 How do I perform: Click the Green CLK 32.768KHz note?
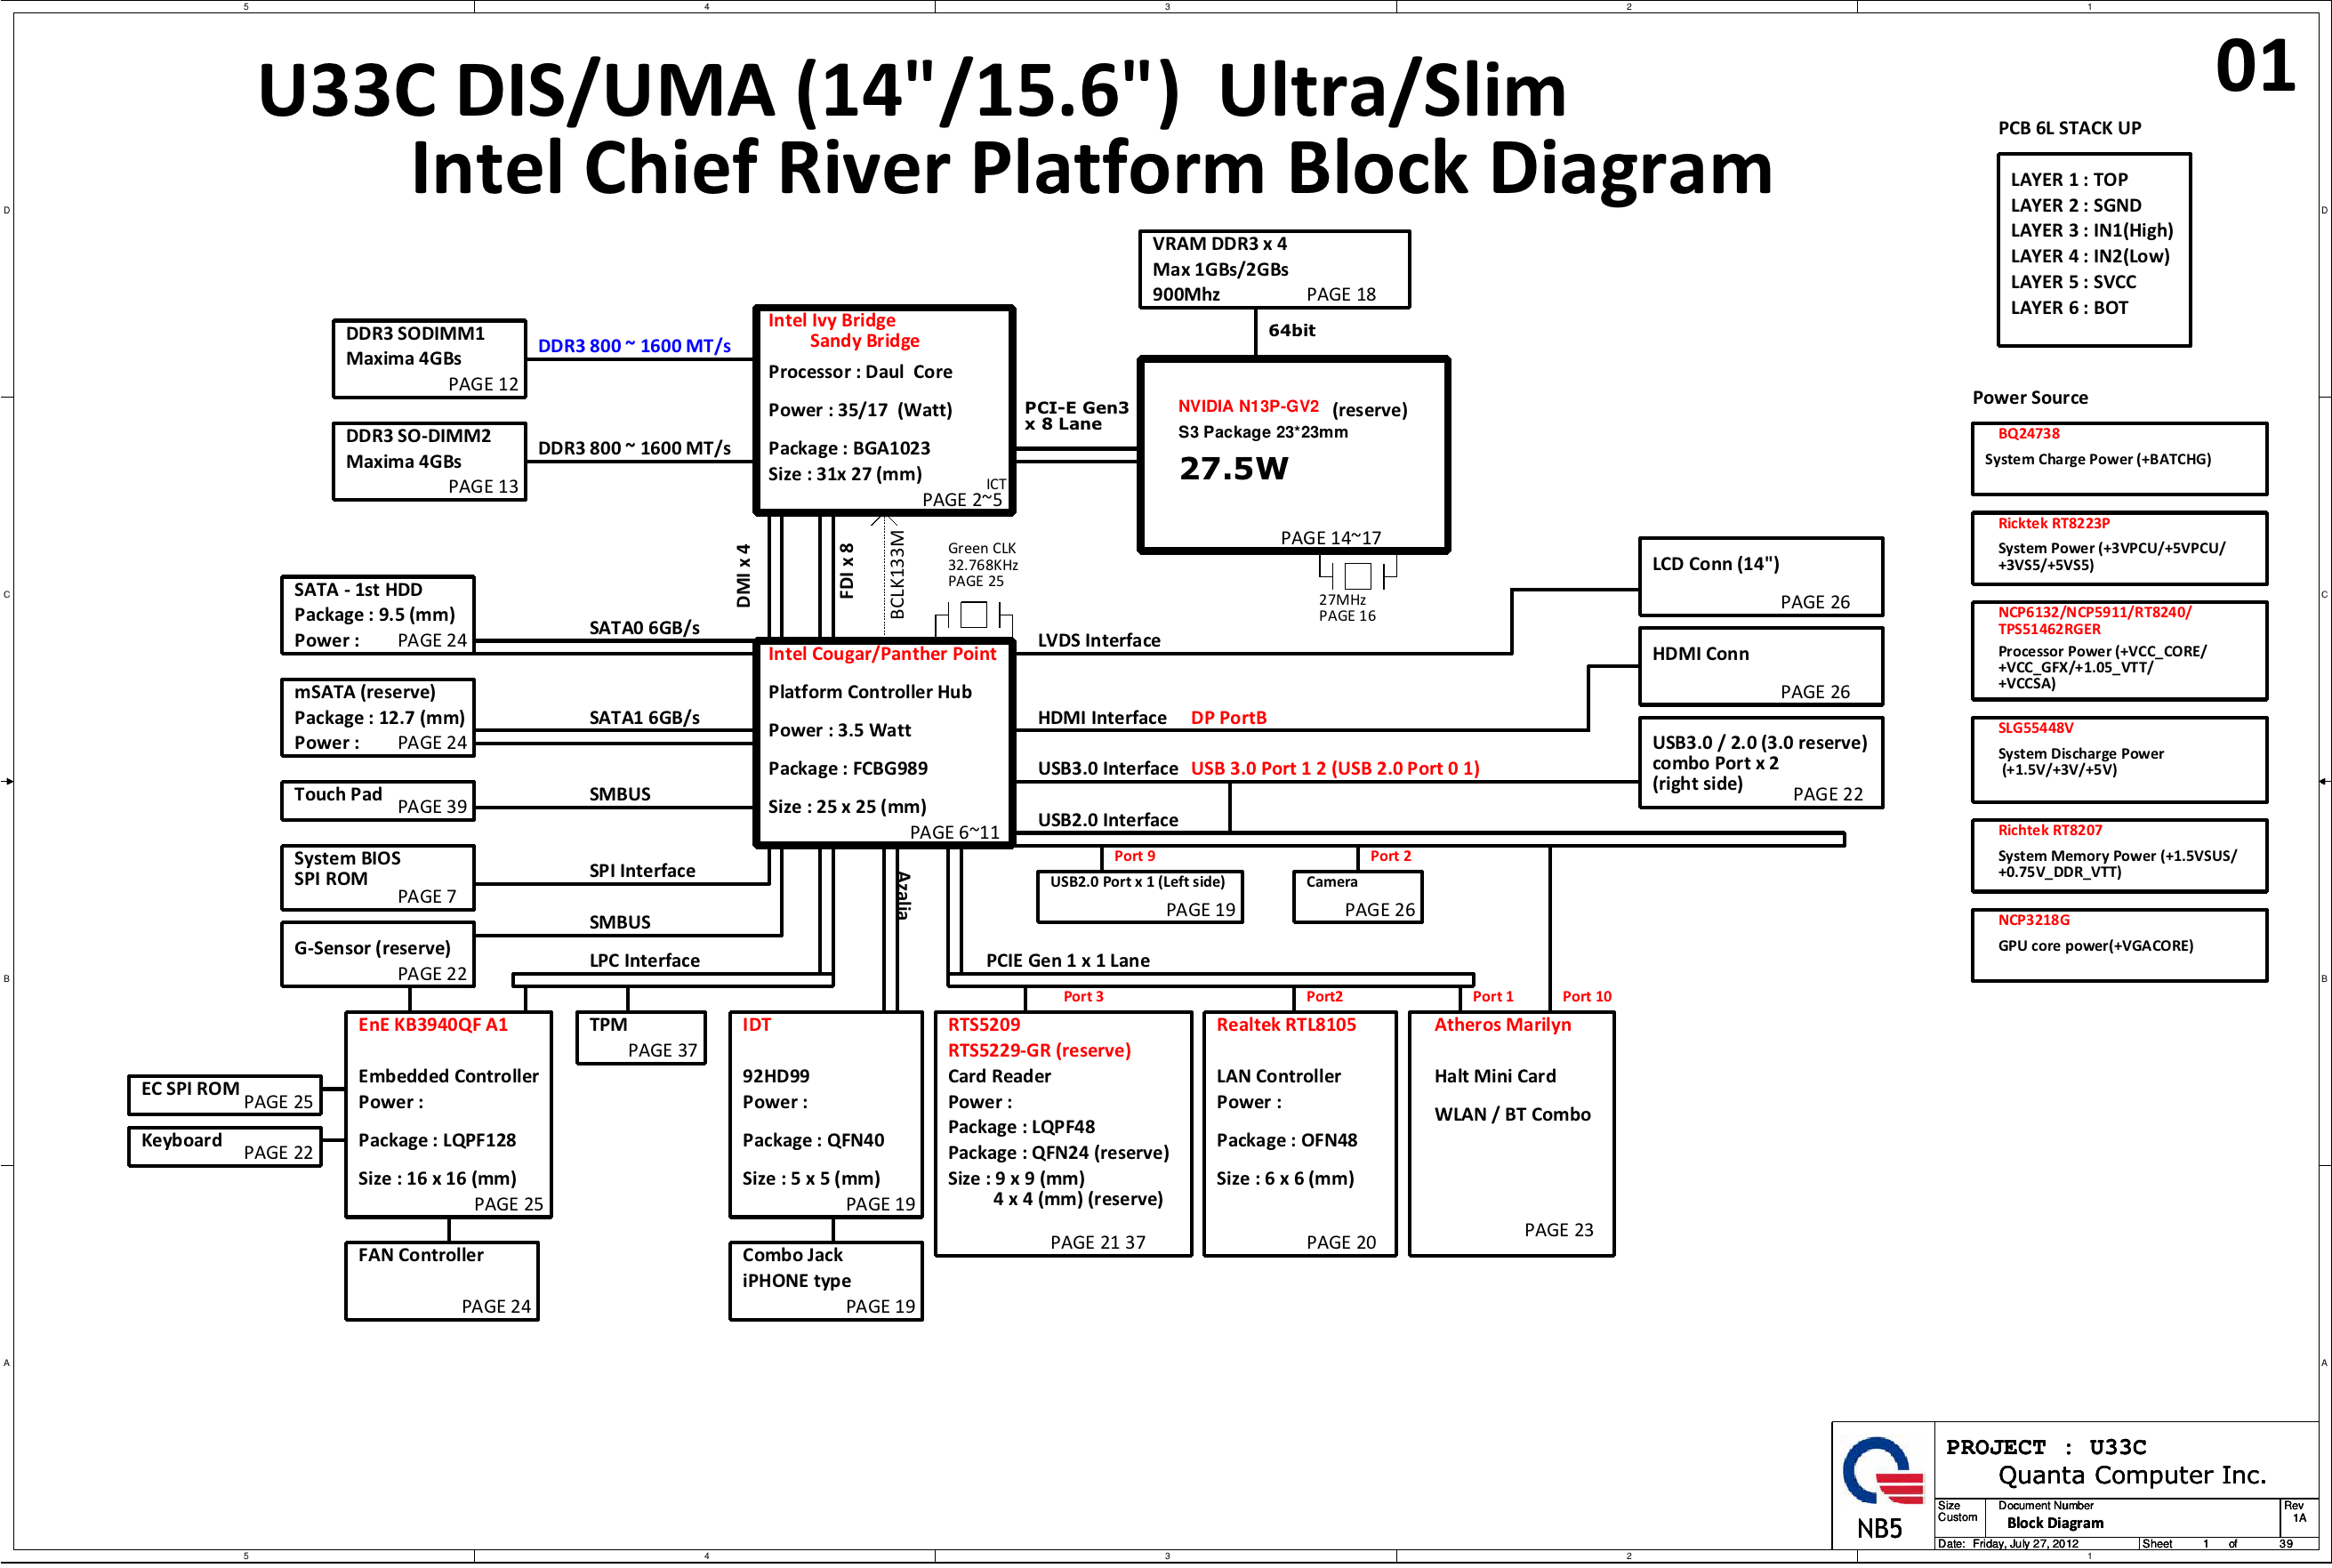coord(981,565)
